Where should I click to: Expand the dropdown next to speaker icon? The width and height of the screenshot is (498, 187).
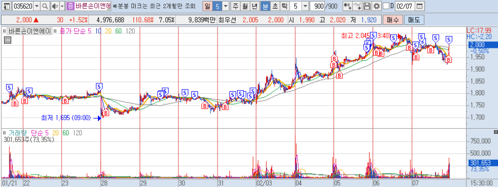click(62, 6)
